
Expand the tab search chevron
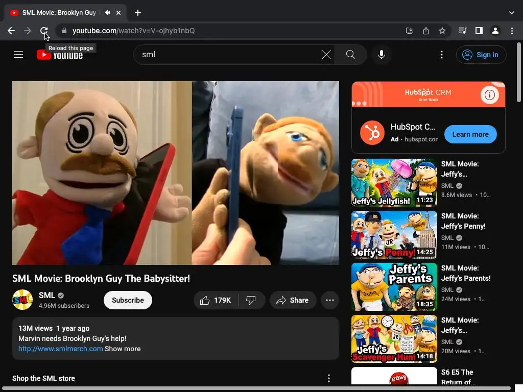(x=512, y=13)
